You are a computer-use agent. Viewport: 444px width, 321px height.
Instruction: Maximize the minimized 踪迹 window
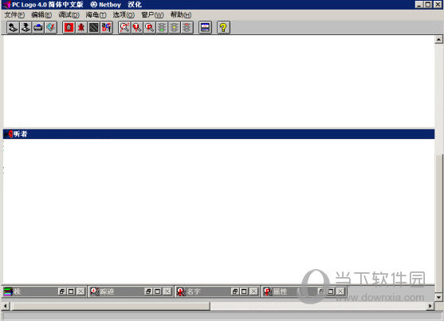(x=158, y=291)
